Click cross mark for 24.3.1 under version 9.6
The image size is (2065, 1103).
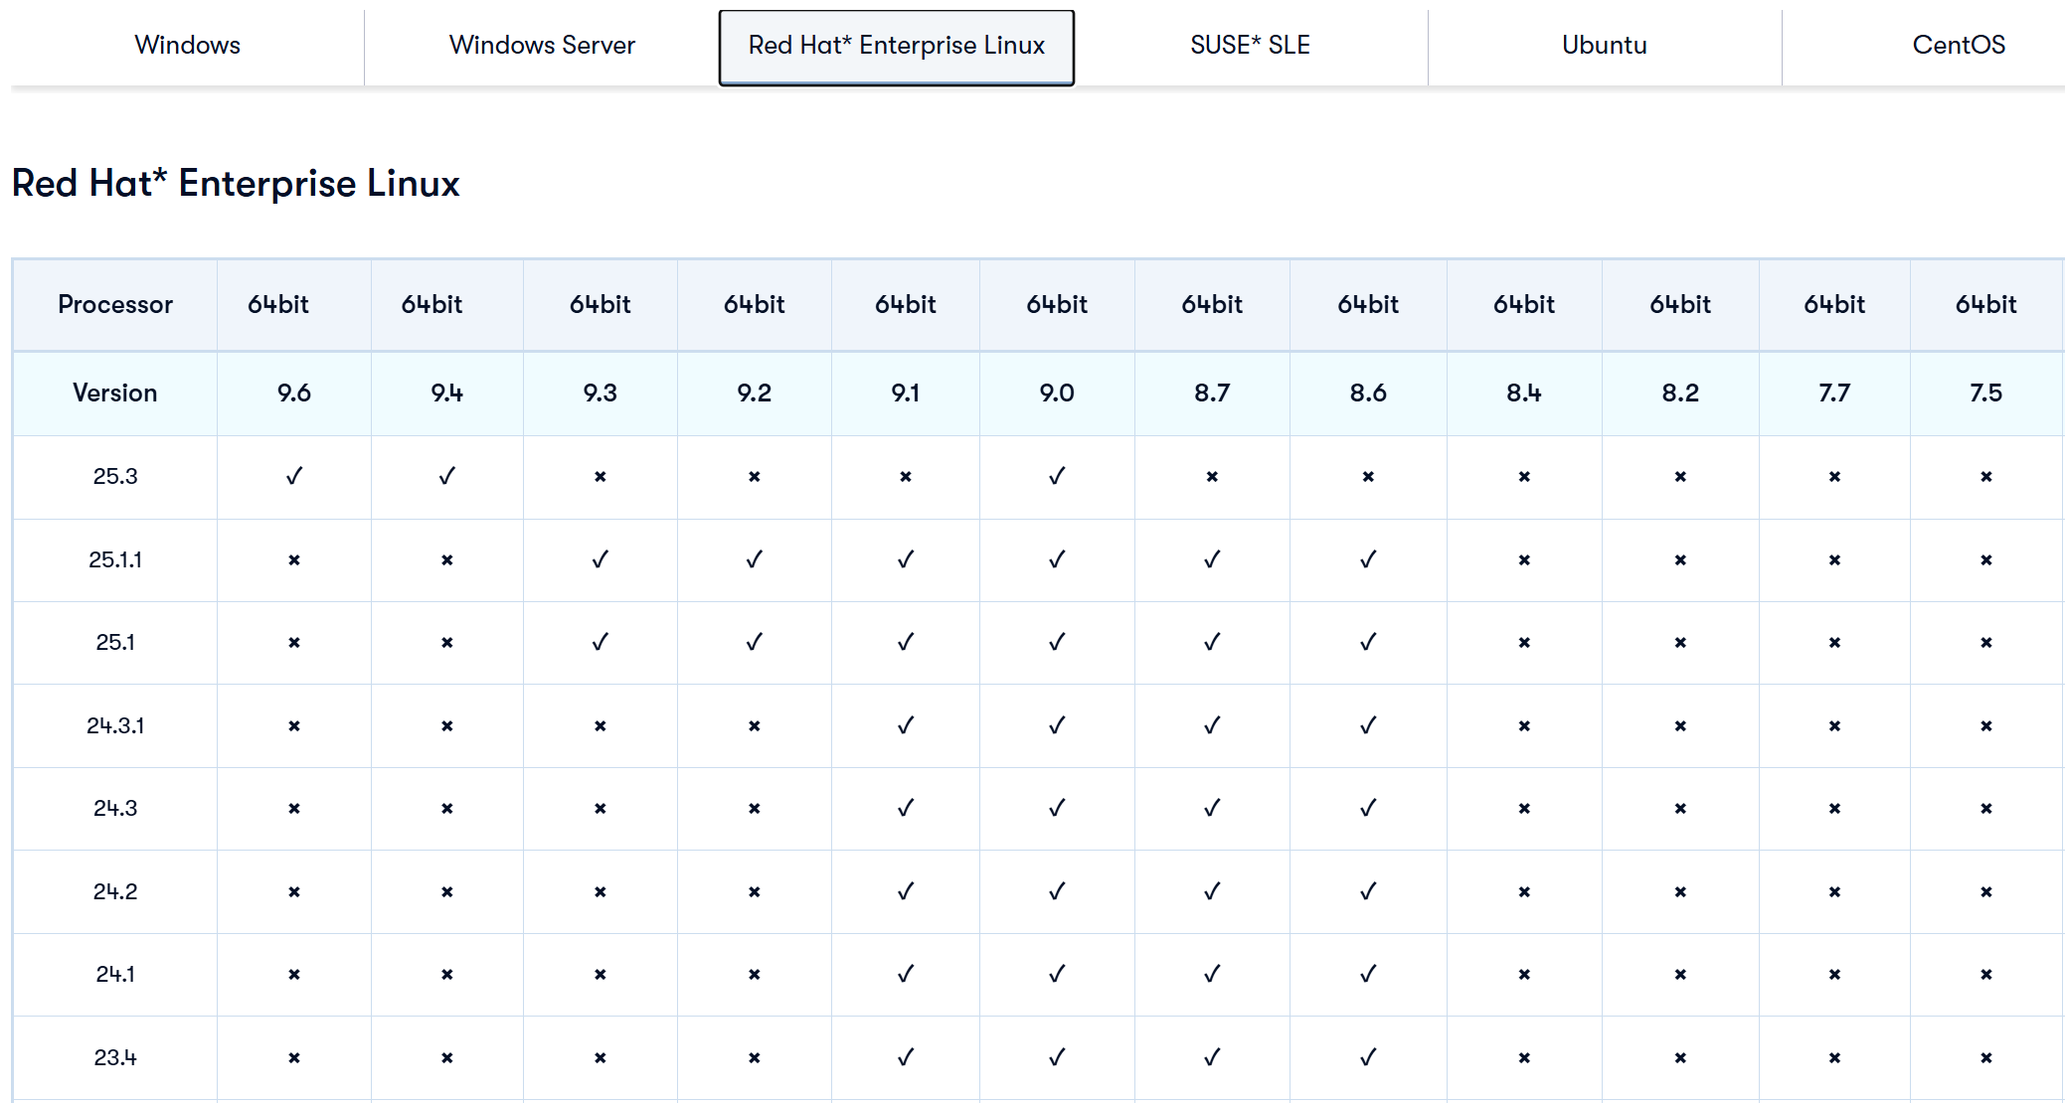point(293,726)
